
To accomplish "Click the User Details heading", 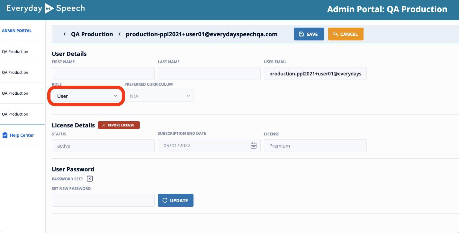I will coord(69,54).
